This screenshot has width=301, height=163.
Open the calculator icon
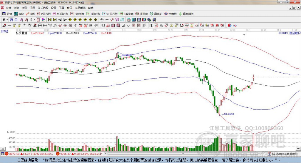[134, 20]
